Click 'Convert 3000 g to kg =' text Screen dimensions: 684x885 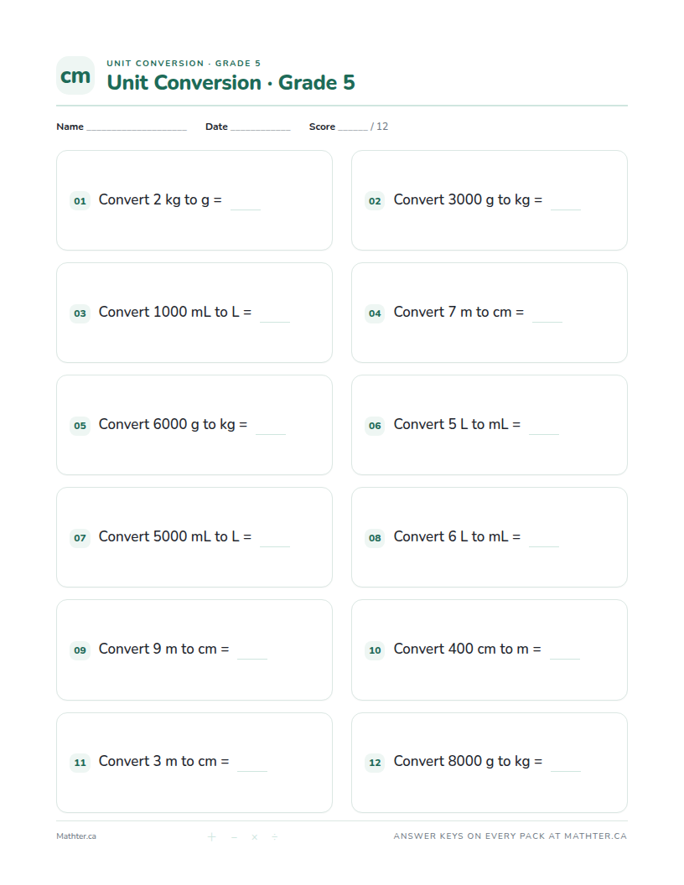(x=468, y=199)
